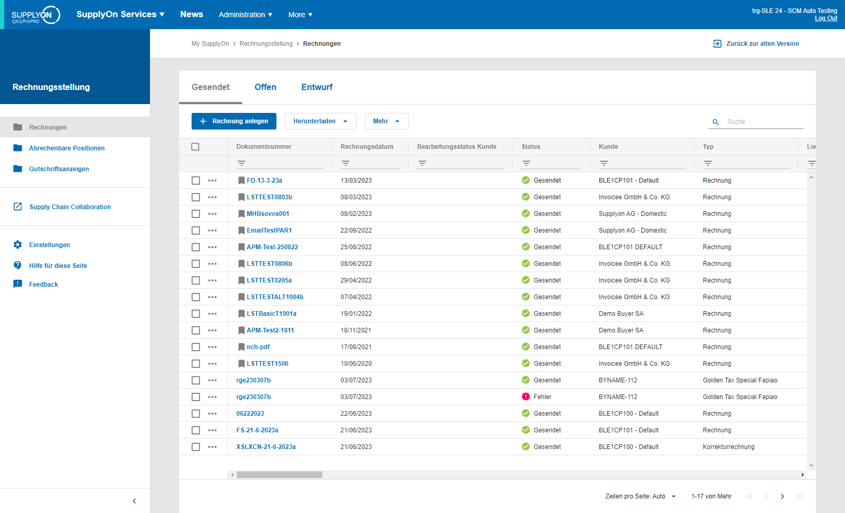Collapse the sidebar with the chevron
Viewport: 845px width, 513px height.
[134, 501]
